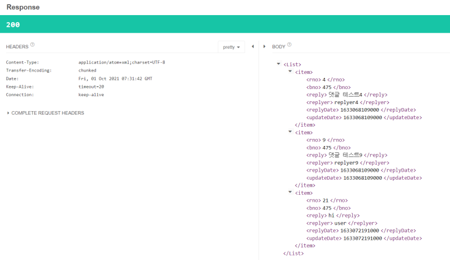Select the 200 status code text
This screenshot has height=260, width=450.
[13, 24]
